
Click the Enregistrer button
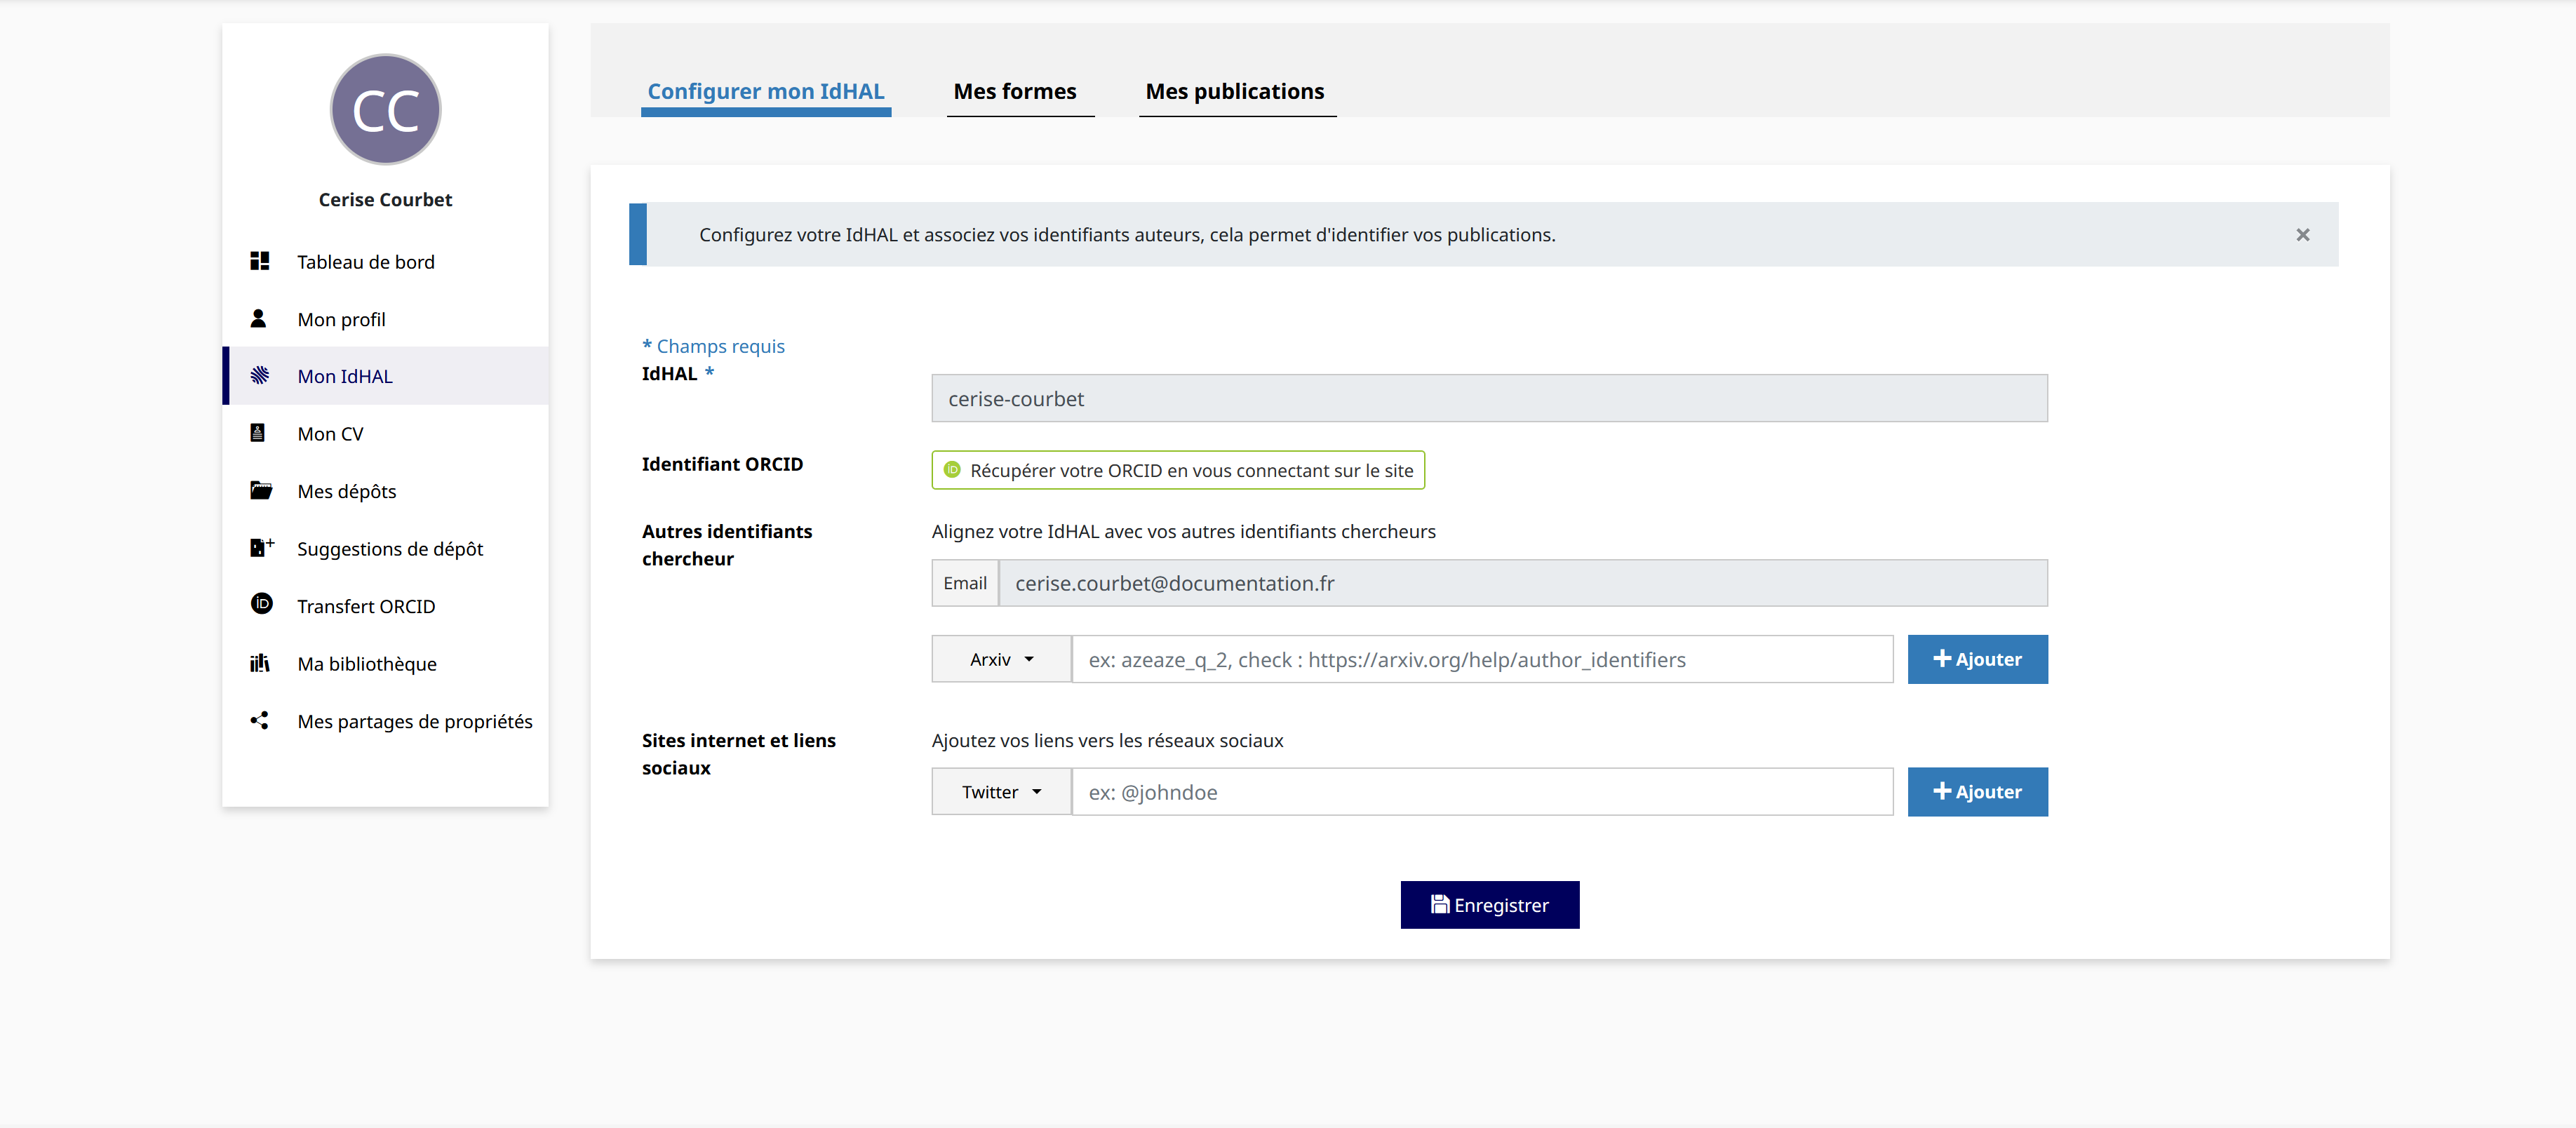[x=1490, y=904]
